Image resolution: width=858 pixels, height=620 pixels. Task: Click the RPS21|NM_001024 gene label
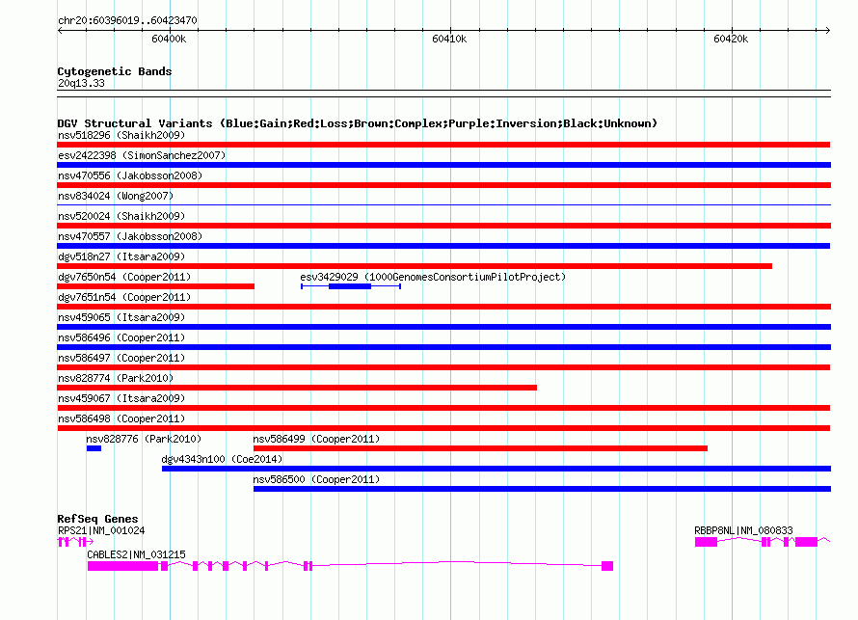101,530
